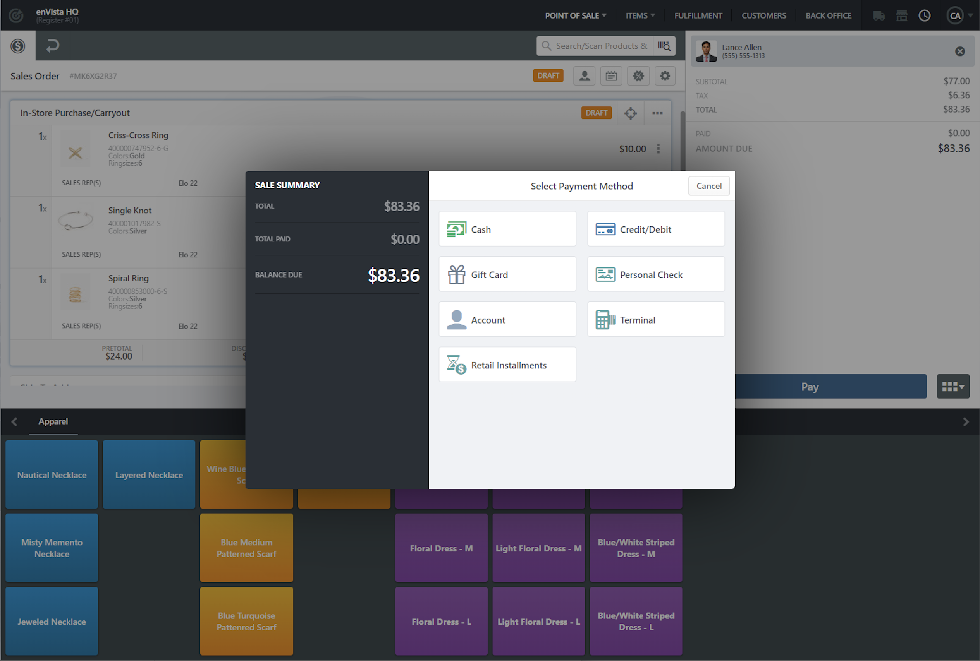Choose Credit/Debit payment option
The width and height of the screenshot is (980, 661).
[656, 229]
